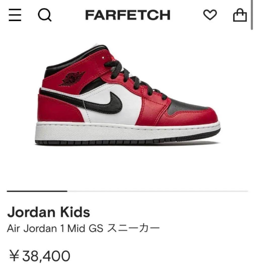
Task: Click the black outsole tread of the sneaker
Action: coord(113,142)
